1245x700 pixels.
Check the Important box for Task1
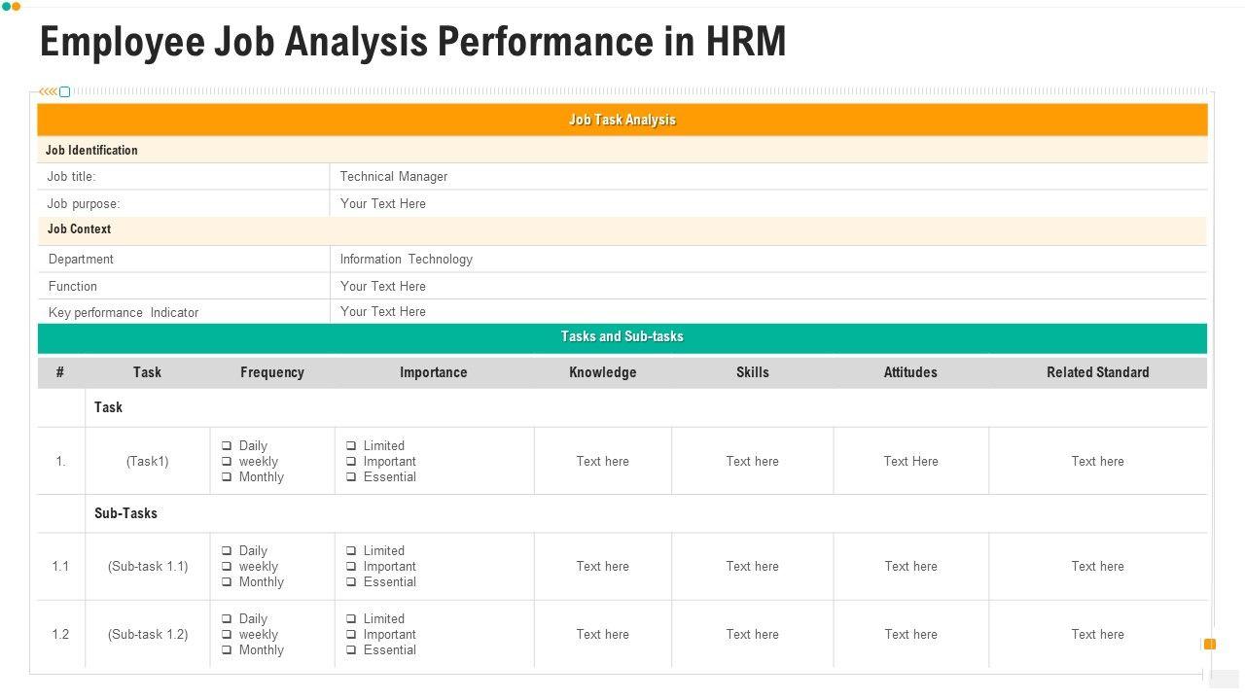351,462
